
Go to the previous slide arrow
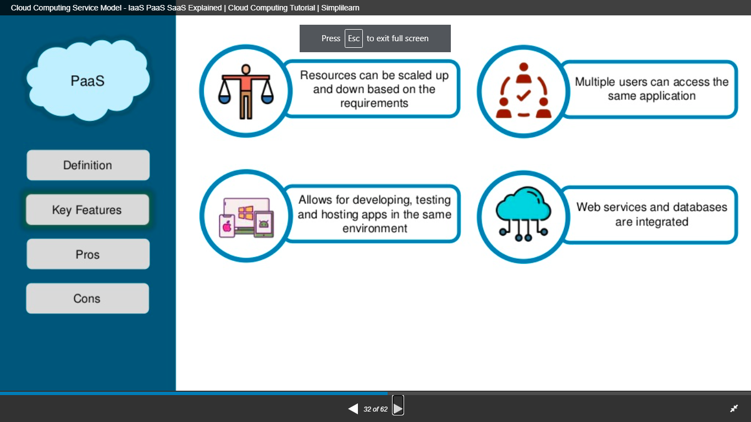[353, 409]
